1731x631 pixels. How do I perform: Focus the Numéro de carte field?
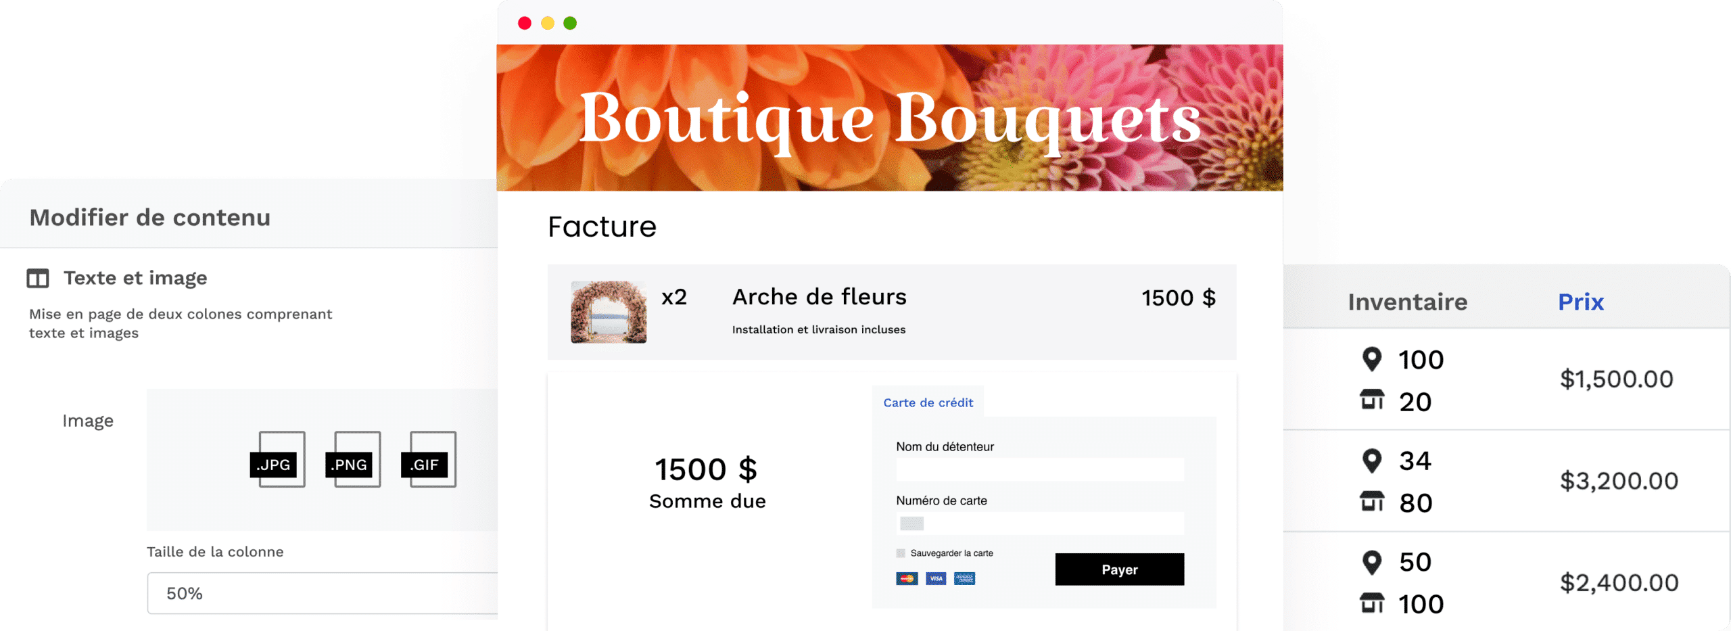[1040, 523]
